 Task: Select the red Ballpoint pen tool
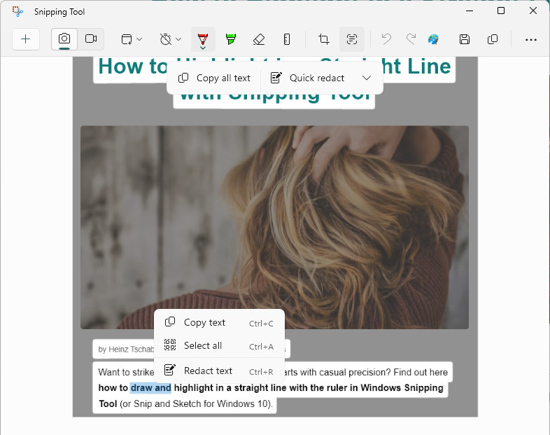tap(203, 38)
